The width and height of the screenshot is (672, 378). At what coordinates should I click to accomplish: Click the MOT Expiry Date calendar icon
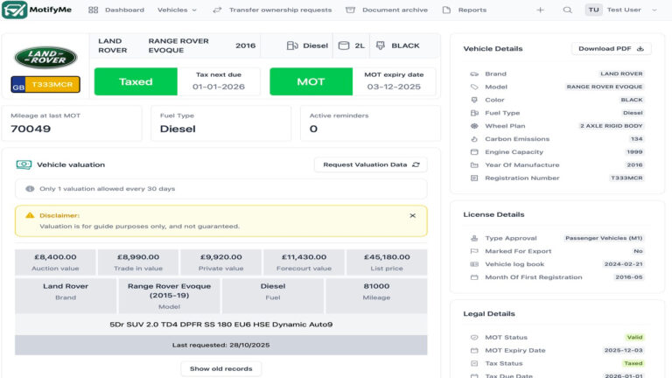[x=474, y=350]
